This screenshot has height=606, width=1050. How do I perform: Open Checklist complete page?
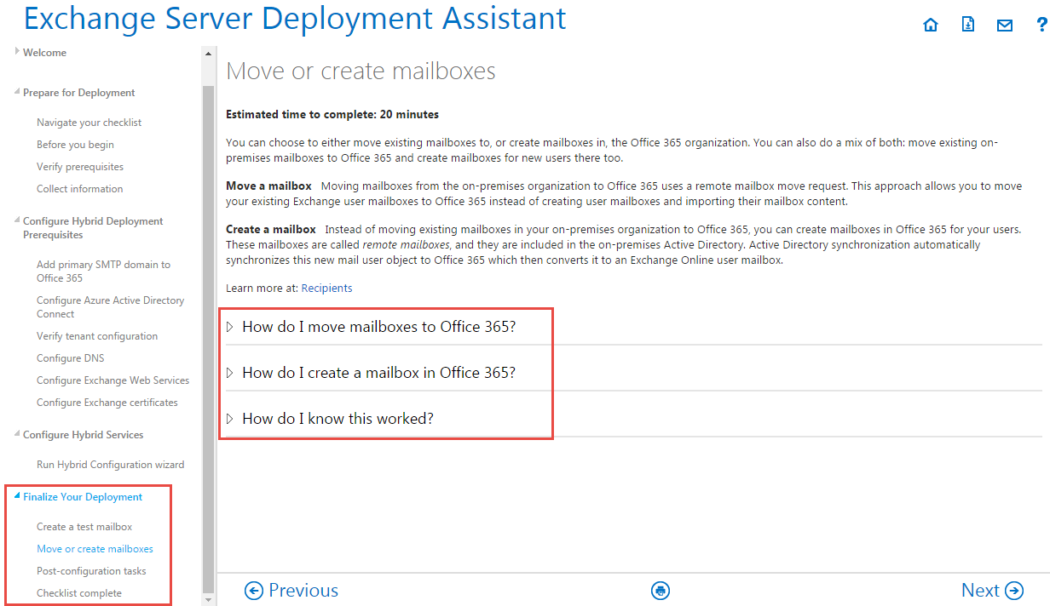pyautogui.click(x=79, y=593)
